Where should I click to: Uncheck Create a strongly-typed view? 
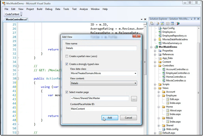click(x=67, y=64)
